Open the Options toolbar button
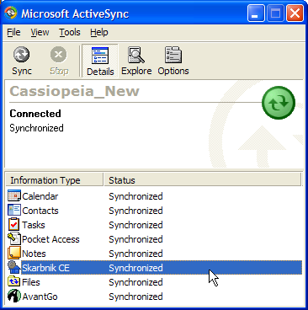 [173, 61]
